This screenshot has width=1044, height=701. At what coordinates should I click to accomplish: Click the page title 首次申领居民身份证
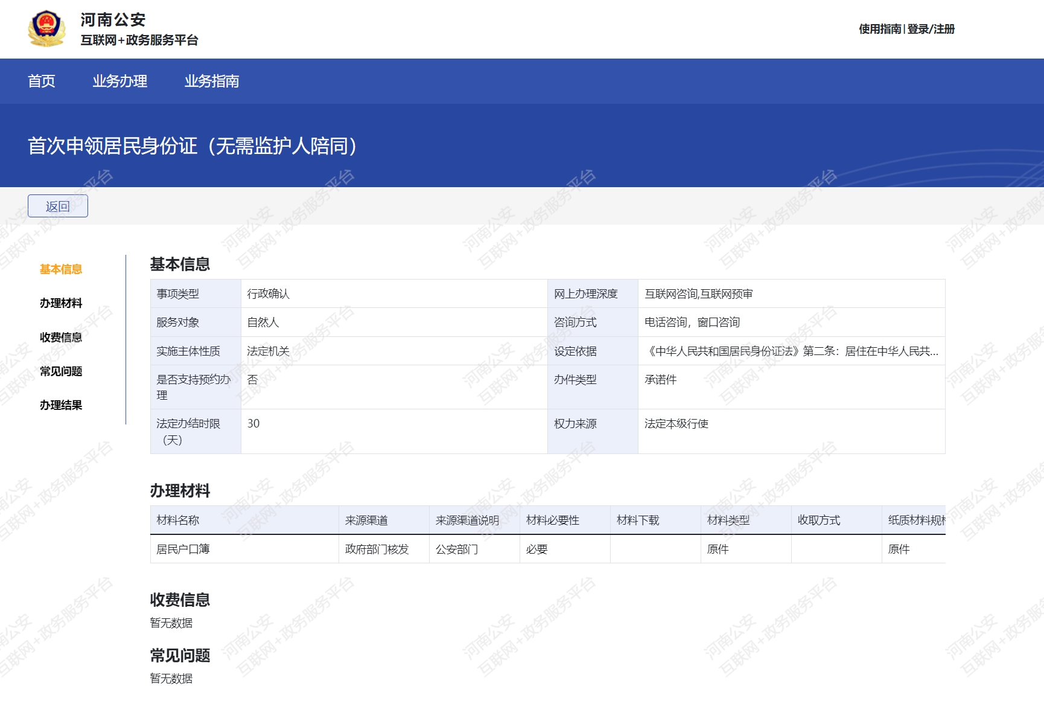pos(193,146)
